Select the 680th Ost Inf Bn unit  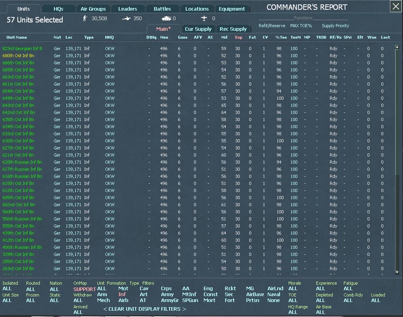pos(18,56)
